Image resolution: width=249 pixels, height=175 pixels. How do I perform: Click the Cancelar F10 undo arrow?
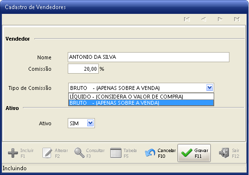[150, 153]
